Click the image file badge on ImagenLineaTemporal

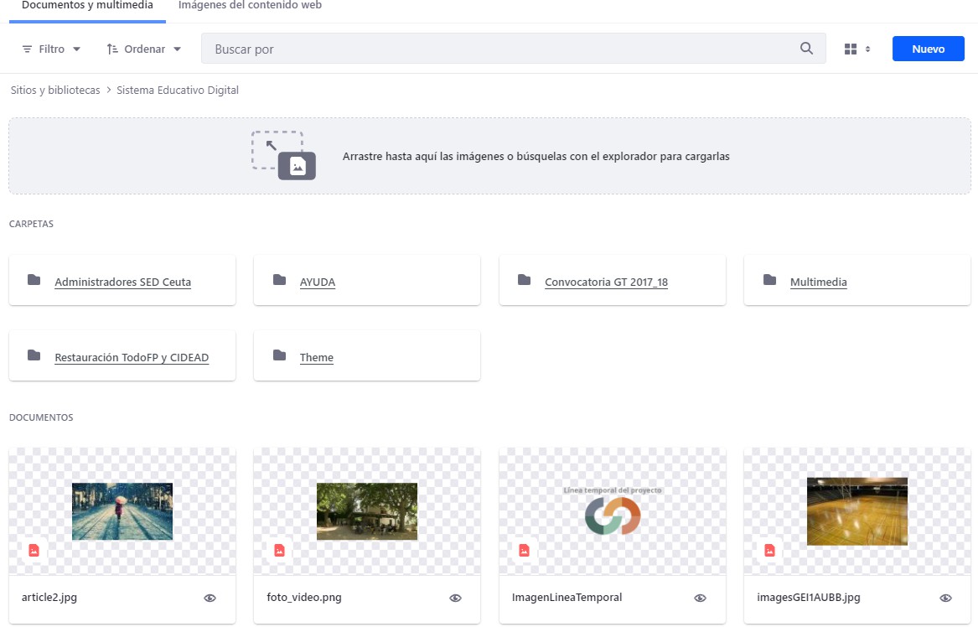click(x=524, y=550)
